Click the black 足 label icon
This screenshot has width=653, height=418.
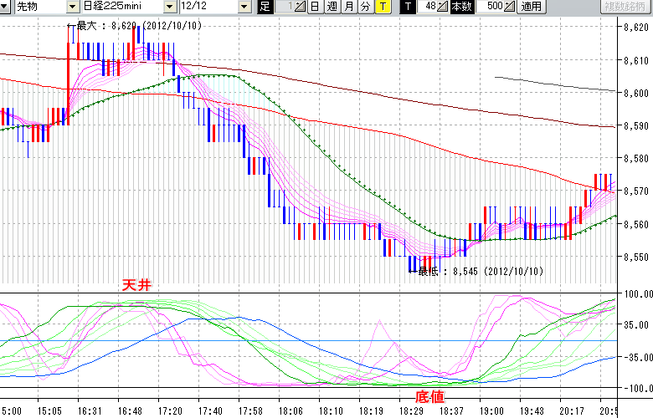tap(265, 7)
